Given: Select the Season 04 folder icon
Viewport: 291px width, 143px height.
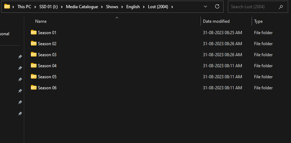Looking at the screenshot, I should pos(34,66).
